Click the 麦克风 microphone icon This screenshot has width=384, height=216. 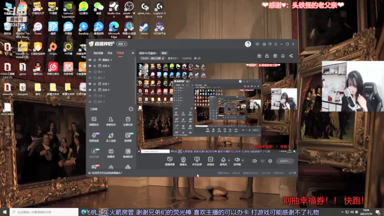point(223,160)
